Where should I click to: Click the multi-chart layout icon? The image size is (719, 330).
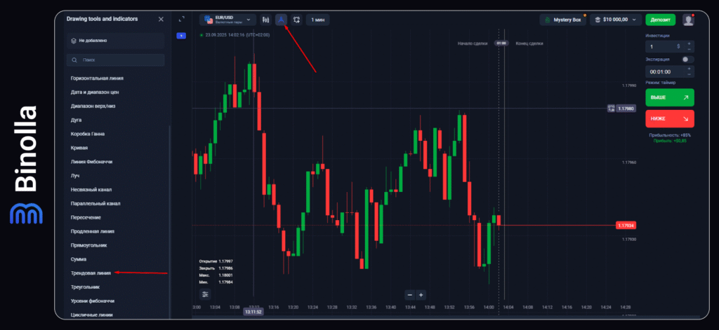(296, 20)
